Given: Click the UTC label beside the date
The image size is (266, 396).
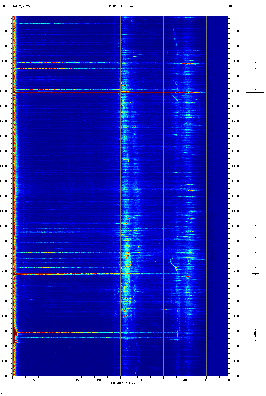Looking at the screenshot, I should [6, 6].
